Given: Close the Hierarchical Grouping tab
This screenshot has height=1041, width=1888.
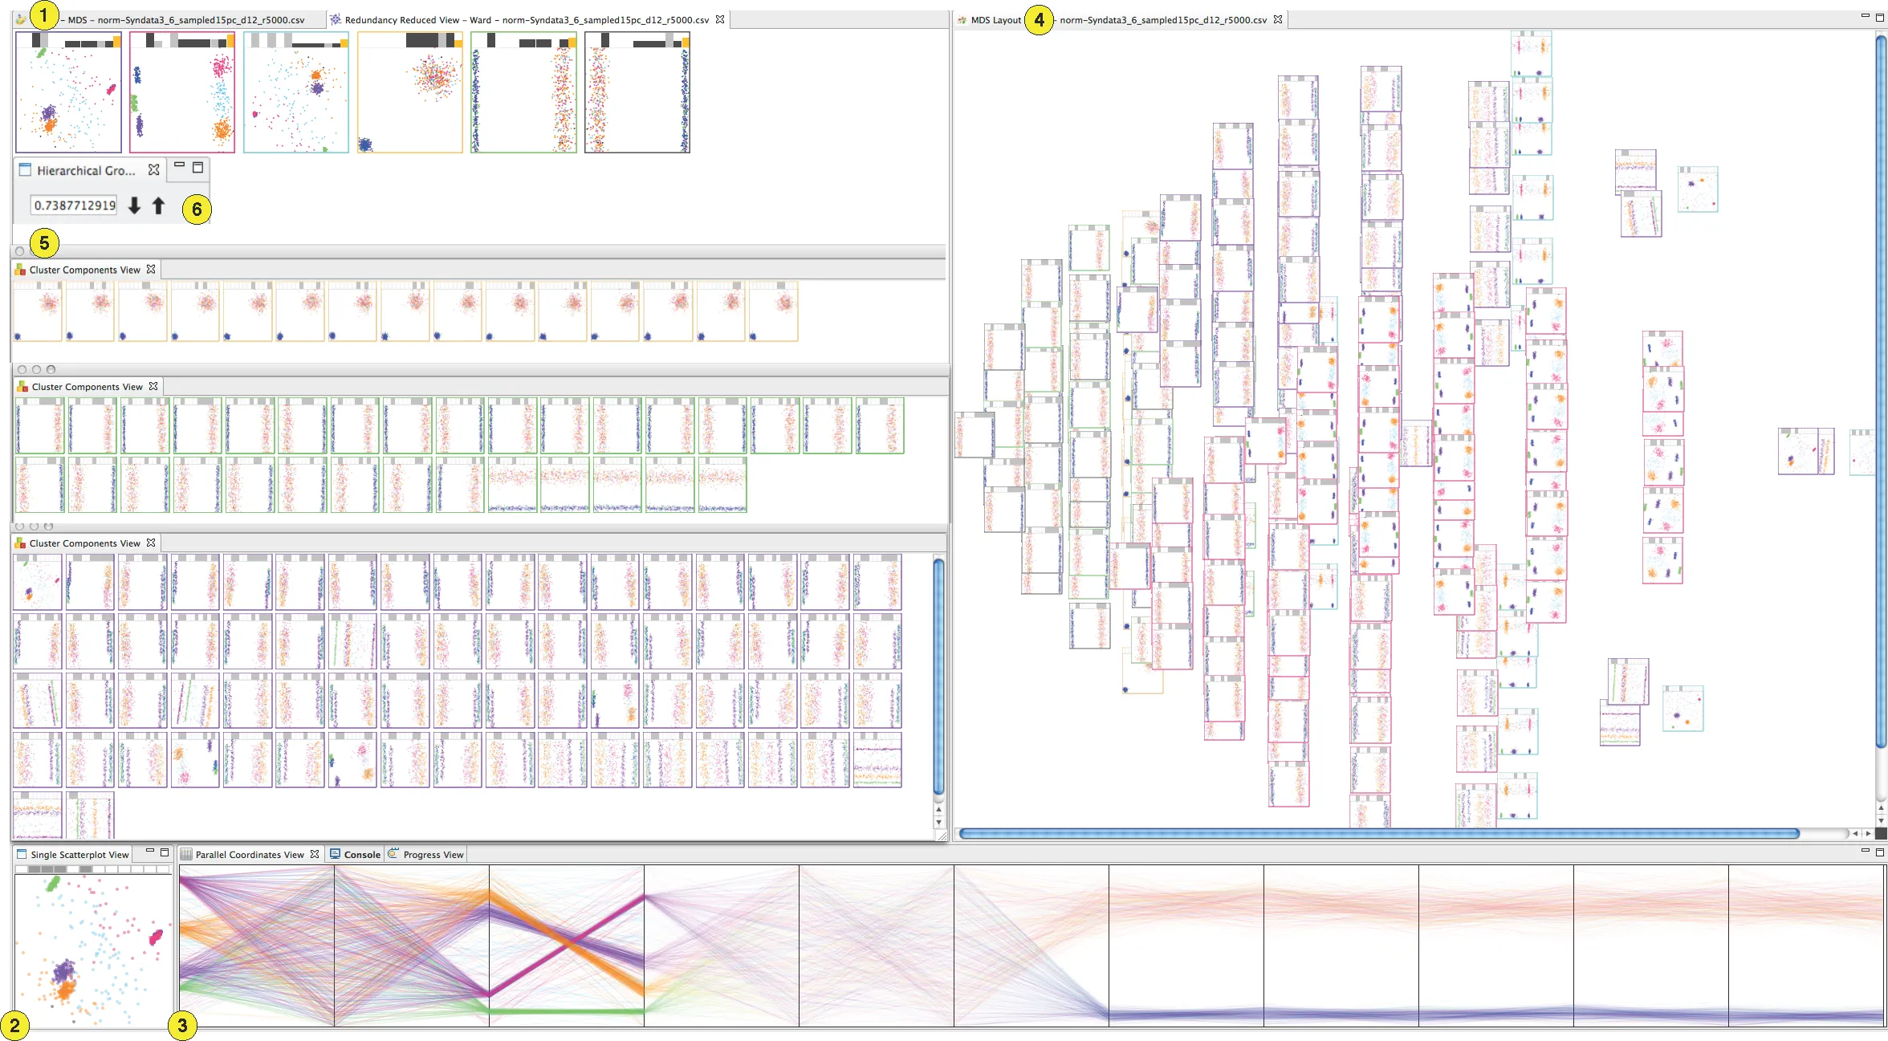Looking at the screenshot, I should (x=153, y=169).
